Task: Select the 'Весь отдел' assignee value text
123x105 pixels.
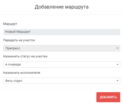Action: (x=14, y=81)
